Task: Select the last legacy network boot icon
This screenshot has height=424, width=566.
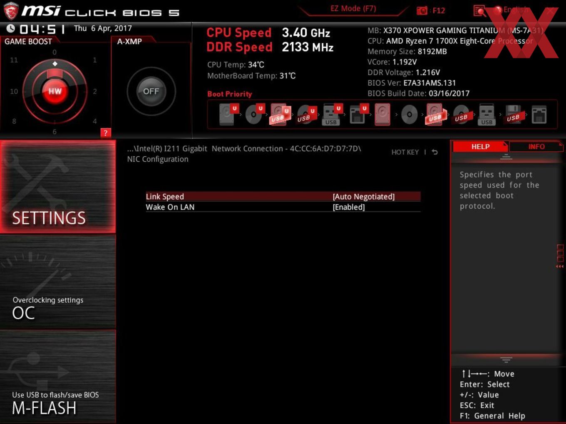Action: tap(539, 114)
